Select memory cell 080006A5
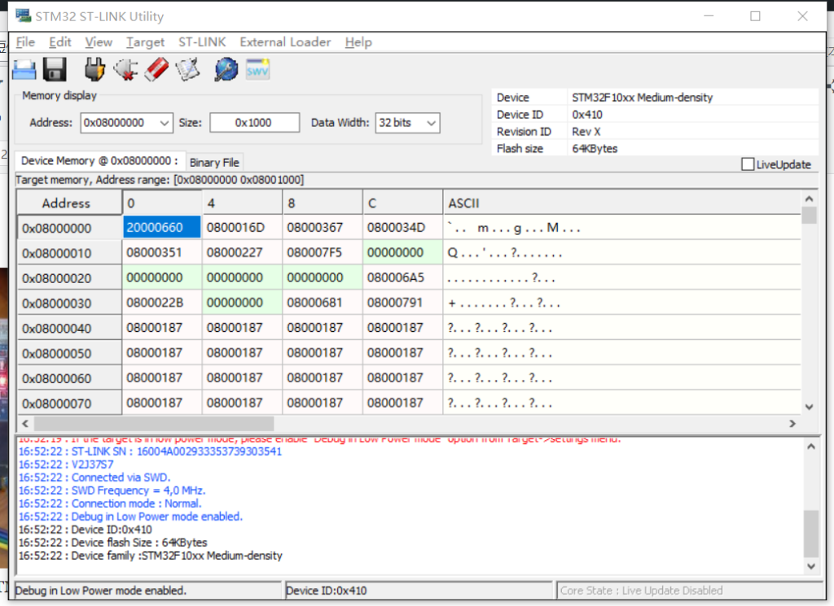The height and width of the screenshot is (606, 834). 403,277
